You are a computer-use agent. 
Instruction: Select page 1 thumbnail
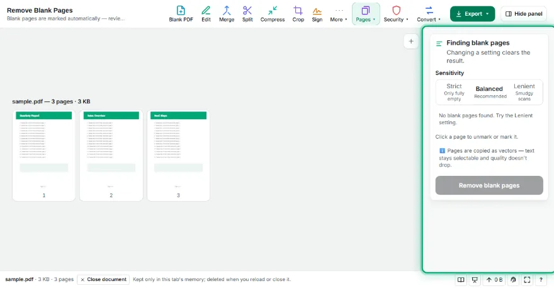(44, 155)
